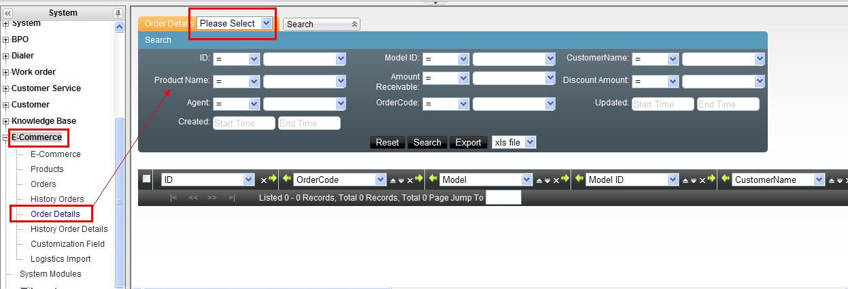Image resolution: width=848 pixels, height=289 pixels.
Task: Collapse the System sidebar with double-arrow icon
Action: coord(8,13)
